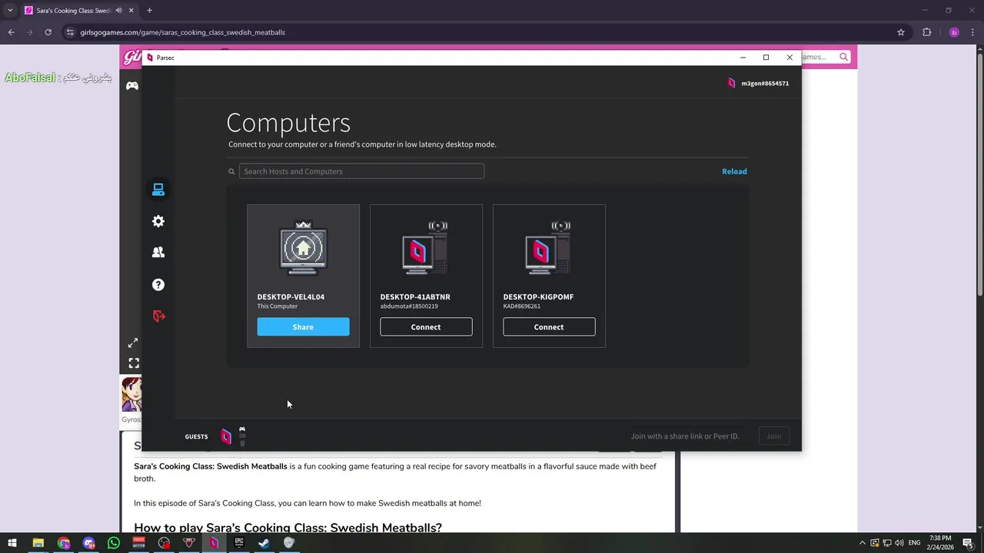
Task: Open File Explorer from the taskbar
Action: [x=38, y=543]
